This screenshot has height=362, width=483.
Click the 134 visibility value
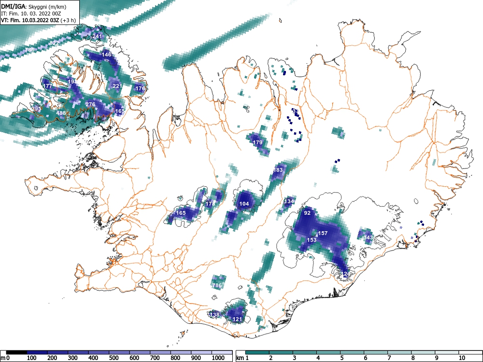click(x=289, y=201)
